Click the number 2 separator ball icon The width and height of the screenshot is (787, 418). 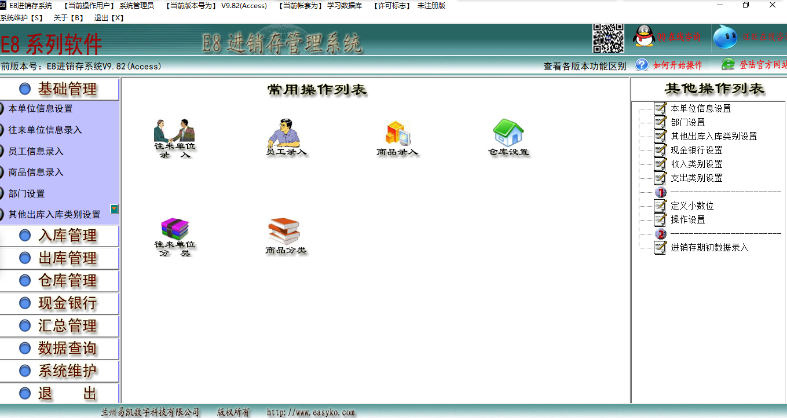pyautogui.click(x=661, y=234)
